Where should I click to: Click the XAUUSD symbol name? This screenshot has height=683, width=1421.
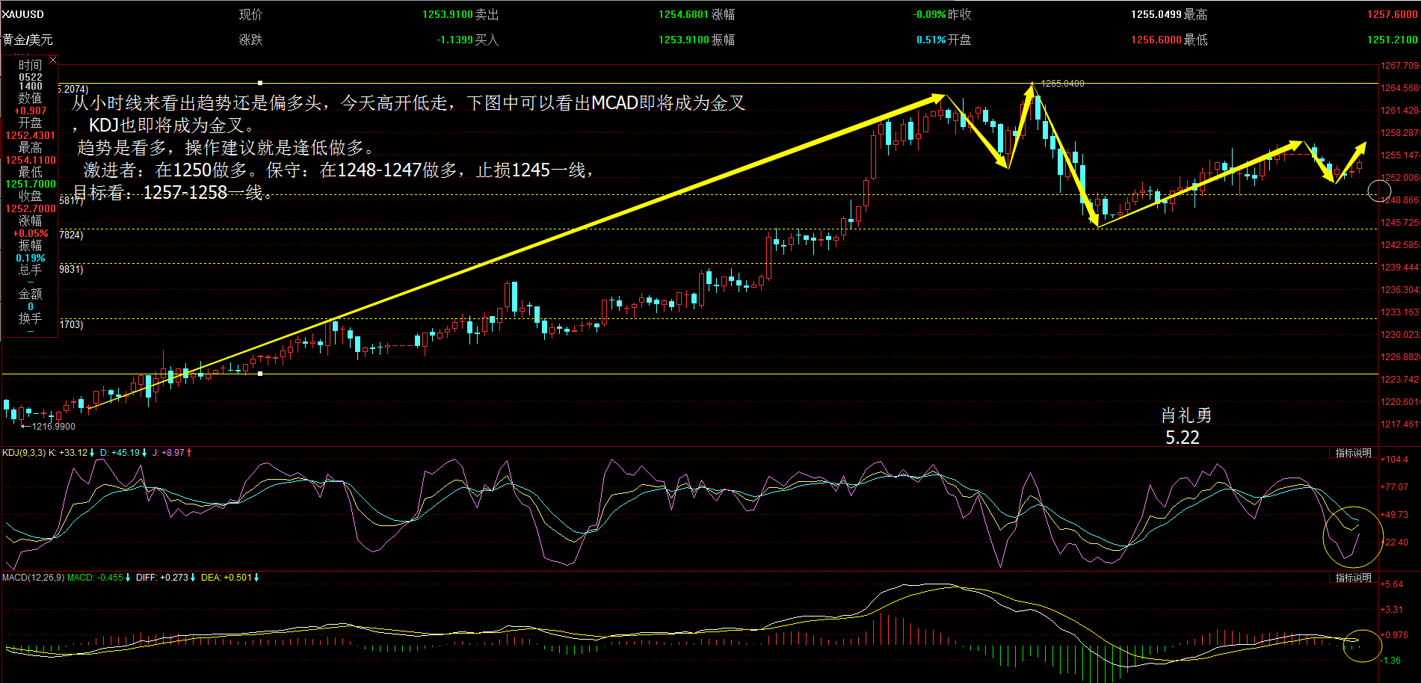tap(23, 14)
